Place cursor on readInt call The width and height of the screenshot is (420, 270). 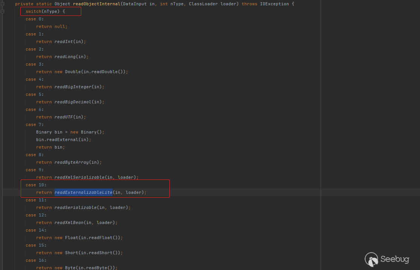coord(64,41)
